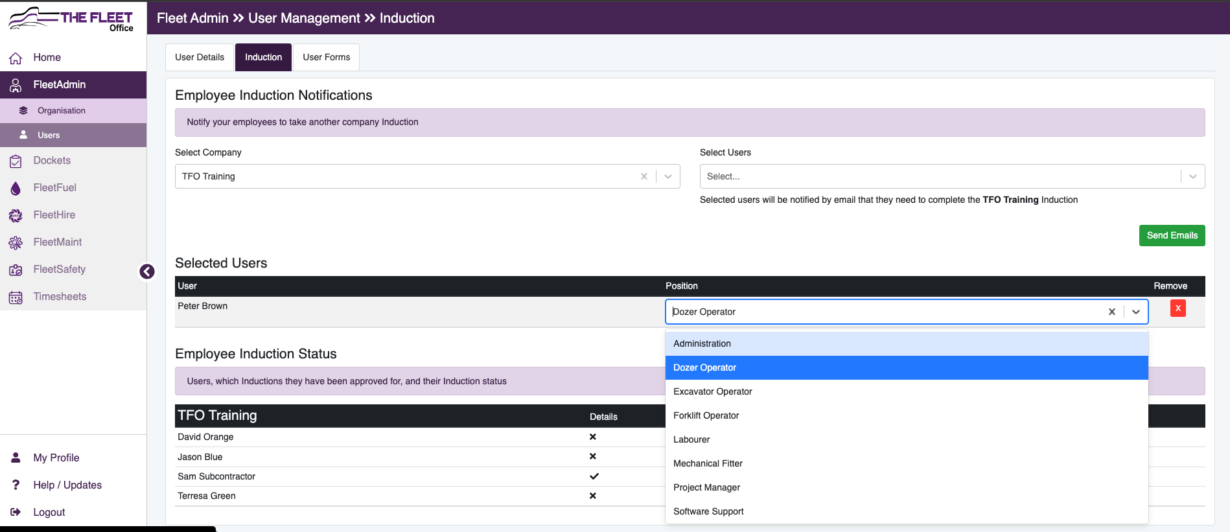The image size is (1230, 532).
Task: Click the Home house icon in sidebar
Action: click(x=16, y=58)
